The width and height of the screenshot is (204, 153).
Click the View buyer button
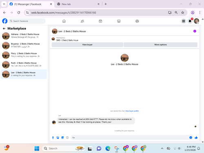pyautogui.click(x=87, y=44)
